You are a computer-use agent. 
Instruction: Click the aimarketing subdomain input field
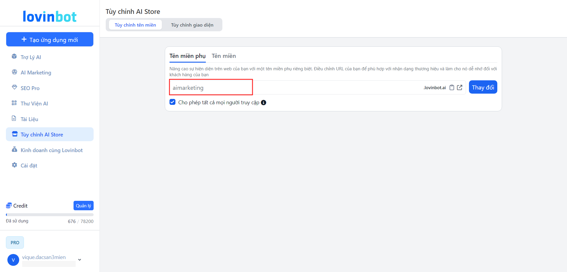click(211, 88)
